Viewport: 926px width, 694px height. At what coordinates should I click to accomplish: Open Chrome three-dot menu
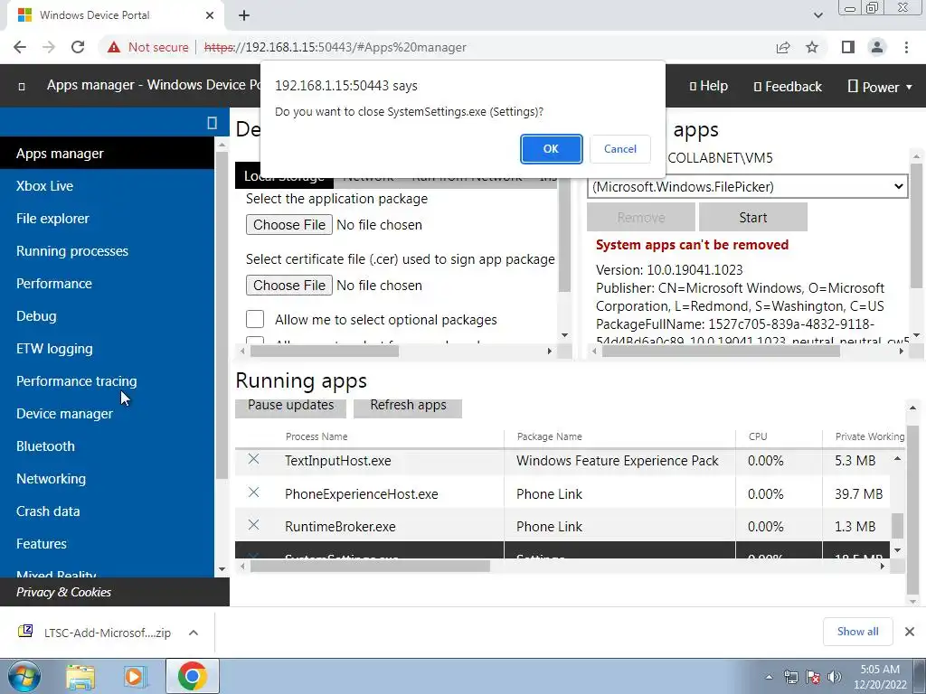906,47
